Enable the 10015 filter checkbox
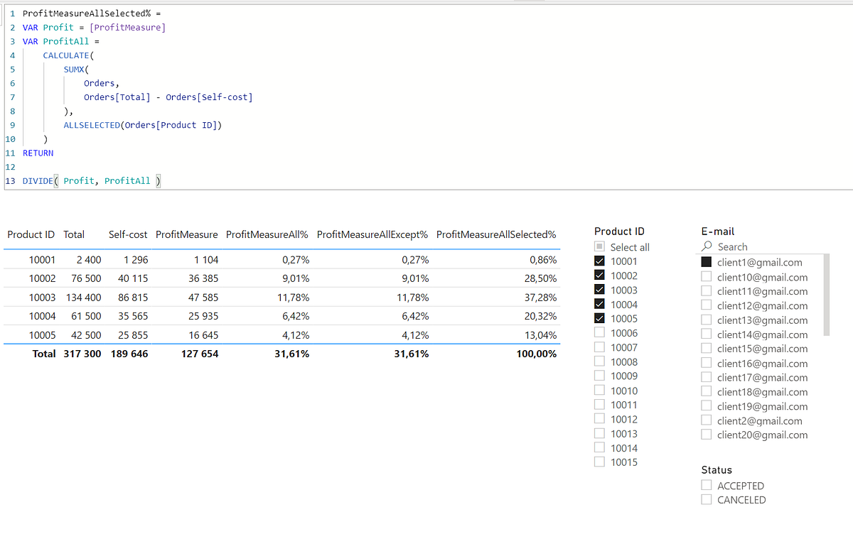This screenshot has width=853, height=539. pos(599,462)
